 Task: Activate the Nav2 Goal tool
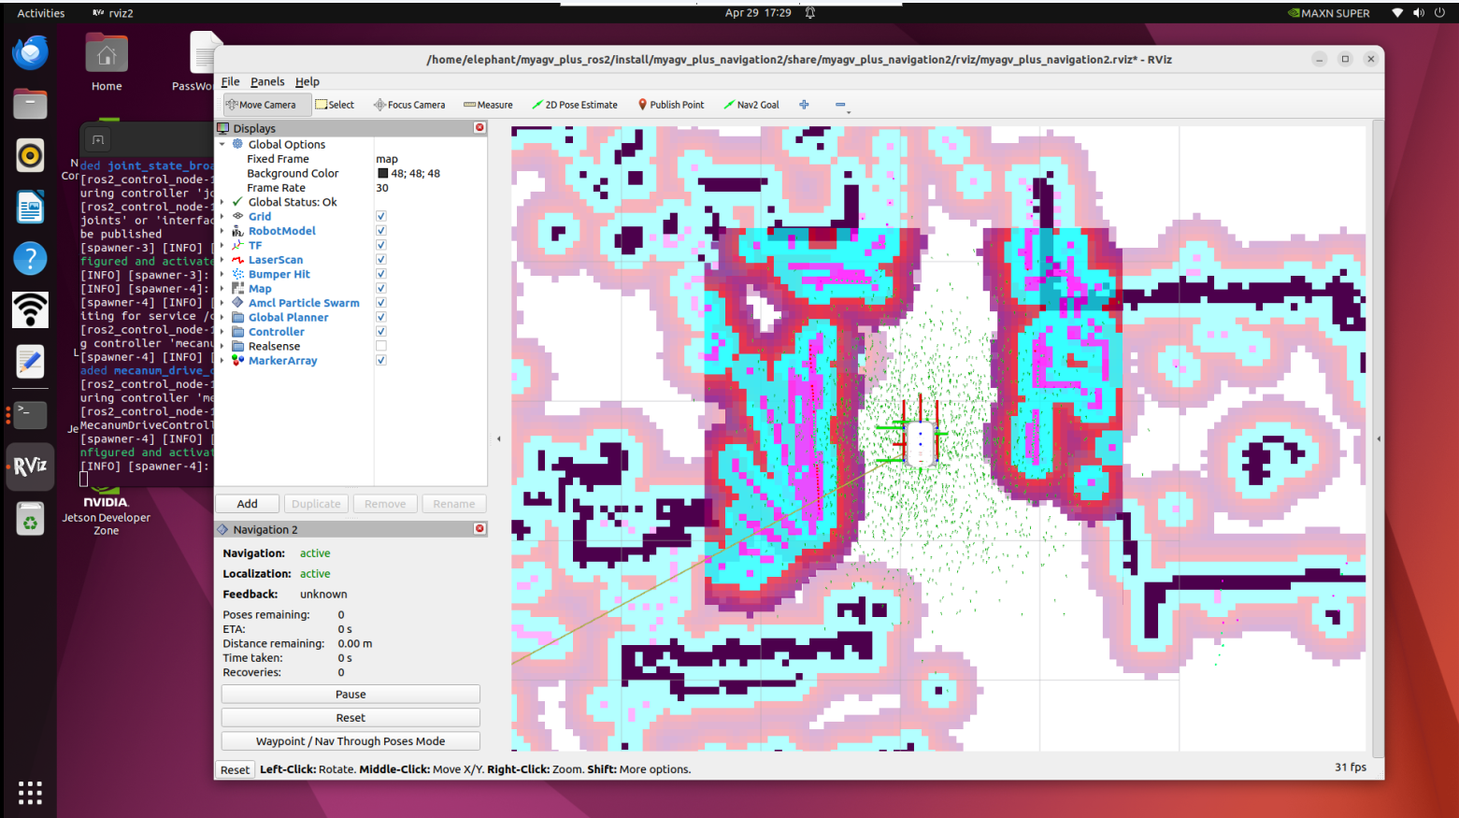751,105
